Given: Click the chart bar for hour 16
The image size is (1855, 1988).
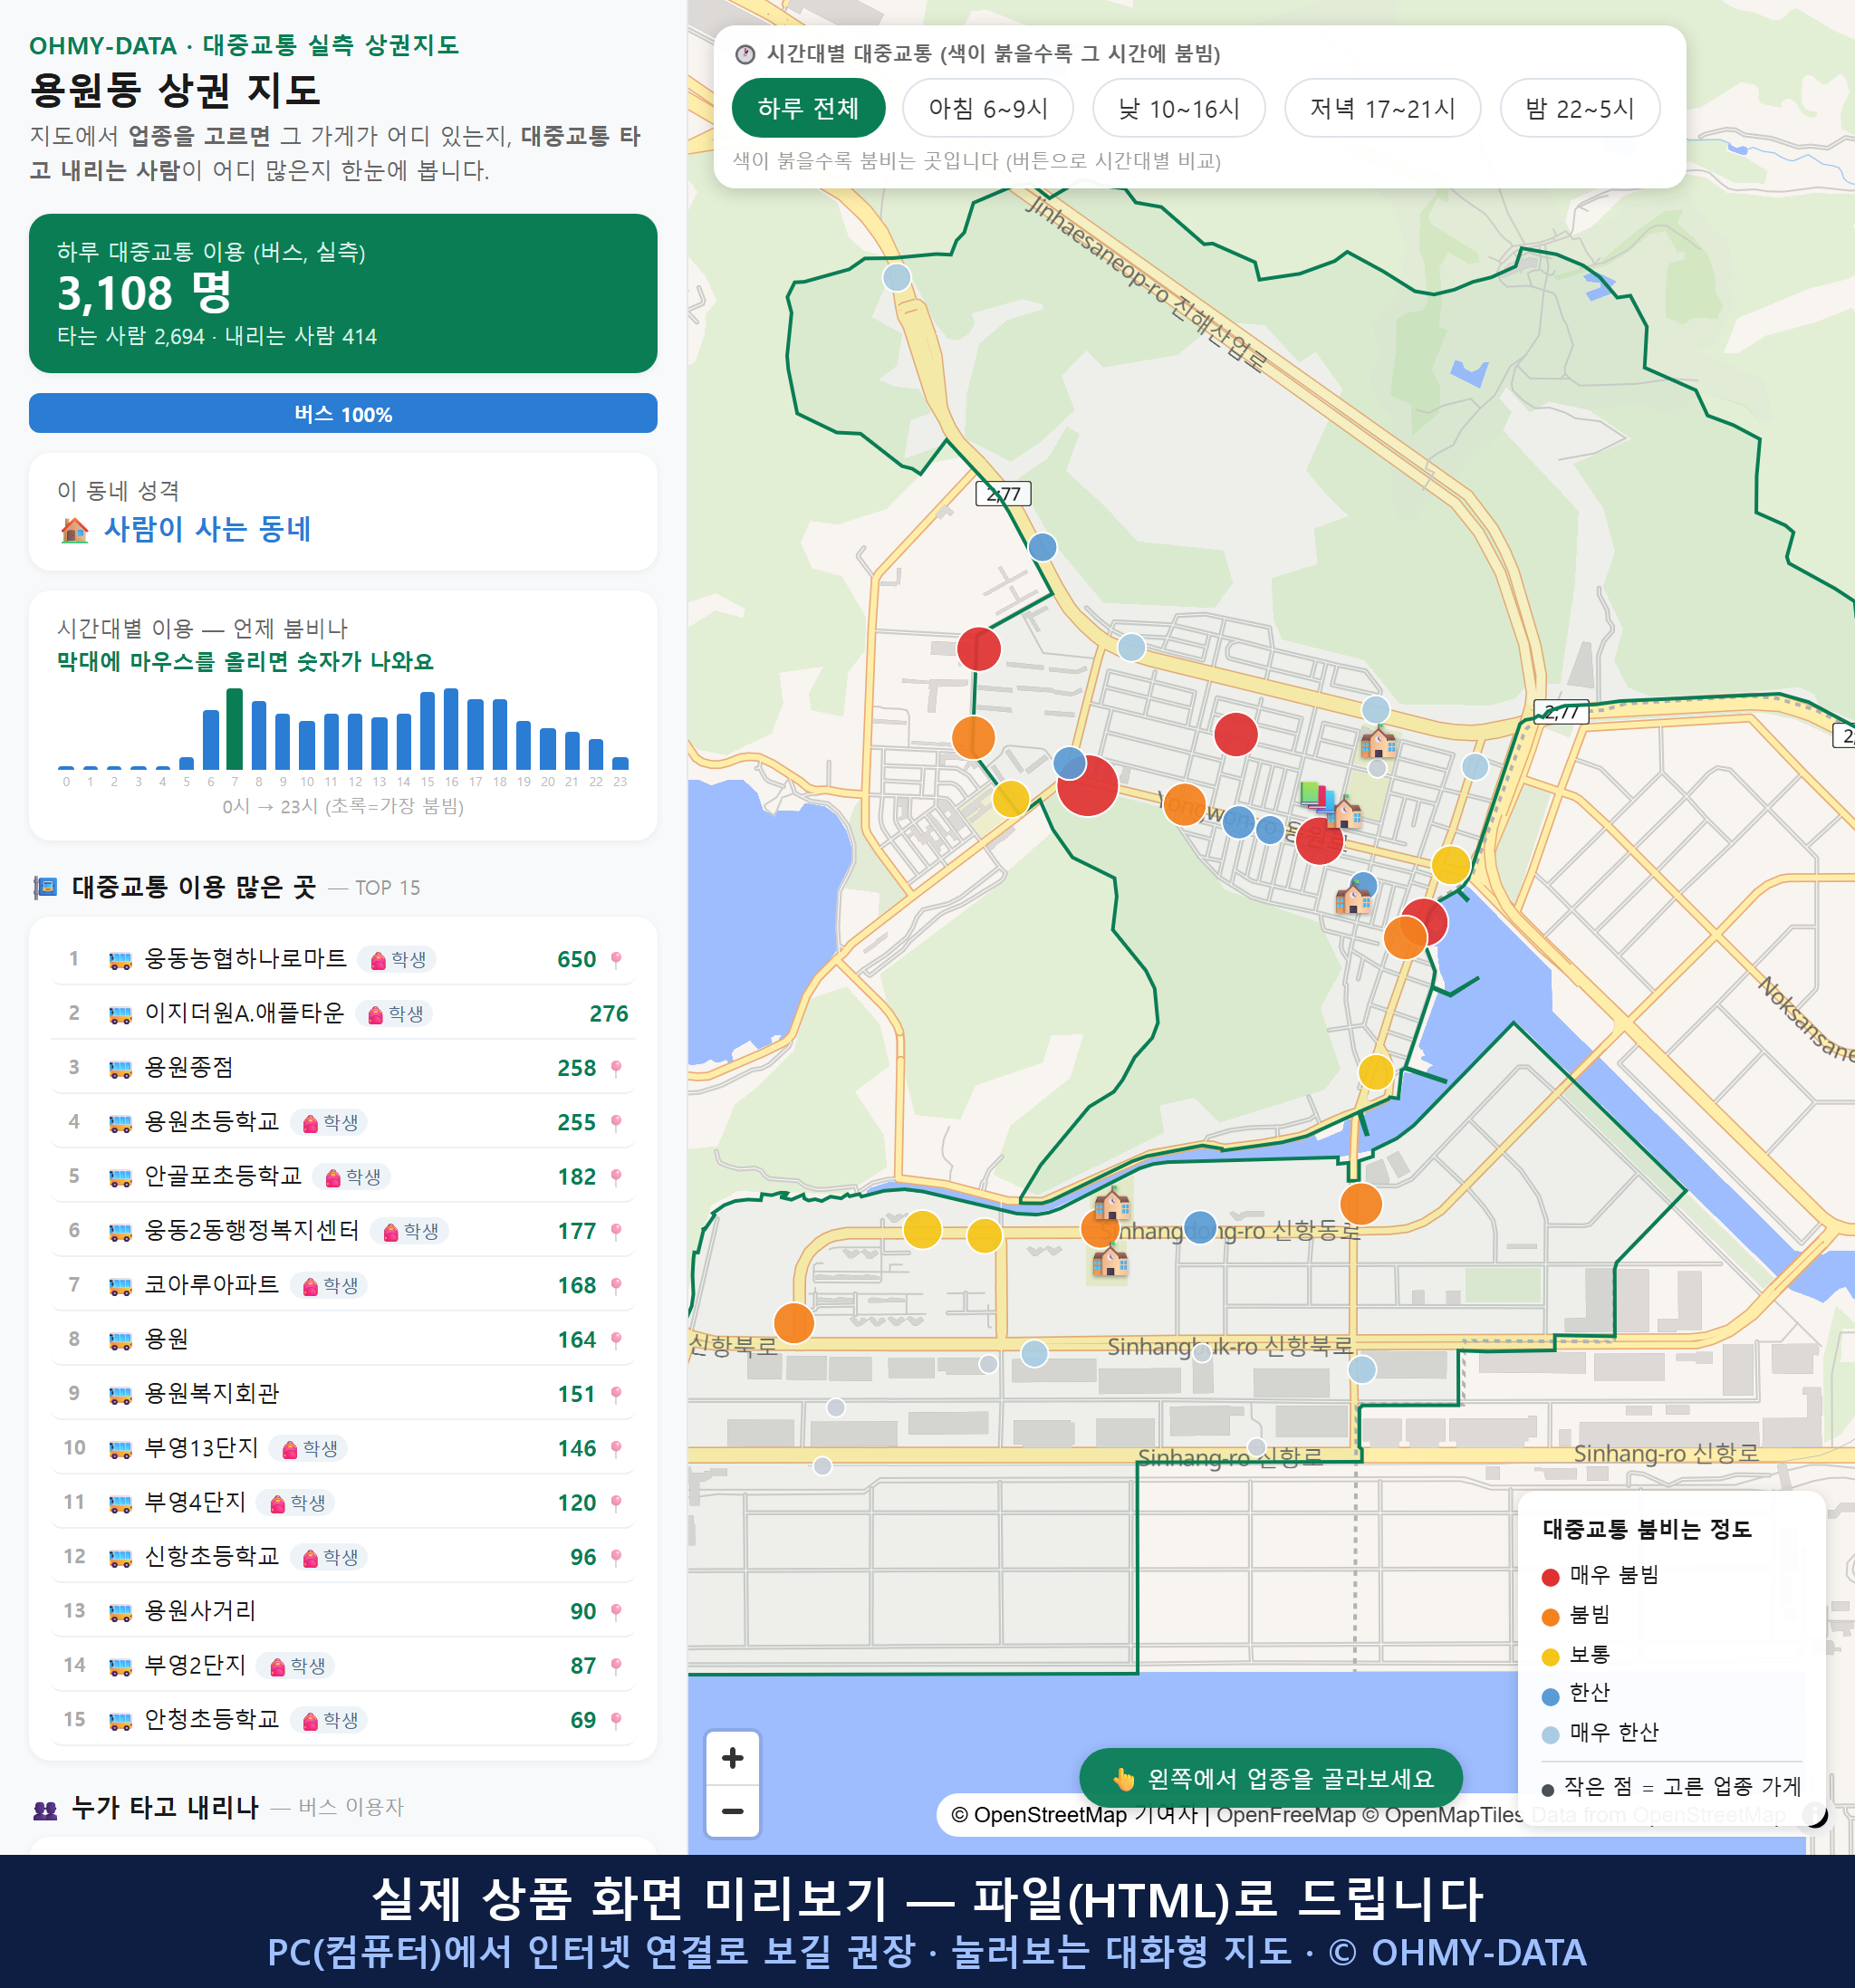Looking at the screenshot, I should pyautogui.click(x=451, y=729).
